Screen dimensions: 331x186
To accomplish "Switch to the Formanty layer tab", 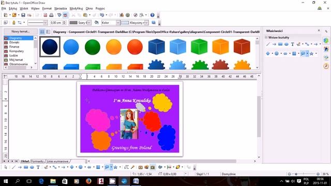I will point(37,161).
